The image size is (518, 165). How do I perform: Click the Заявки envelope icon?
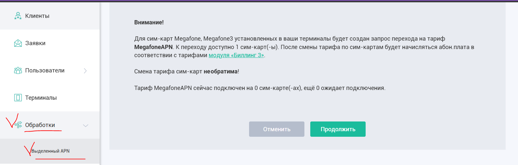(18, 43)
